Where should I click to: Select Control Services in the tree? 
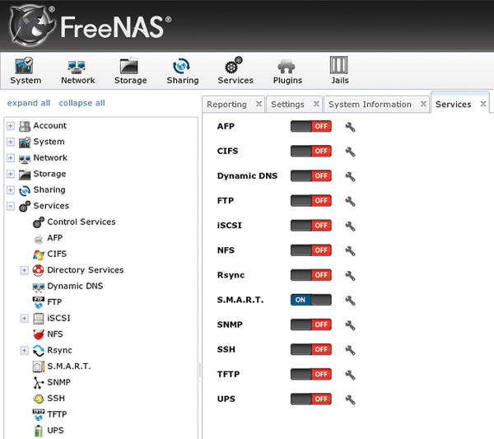click(75, 222)
